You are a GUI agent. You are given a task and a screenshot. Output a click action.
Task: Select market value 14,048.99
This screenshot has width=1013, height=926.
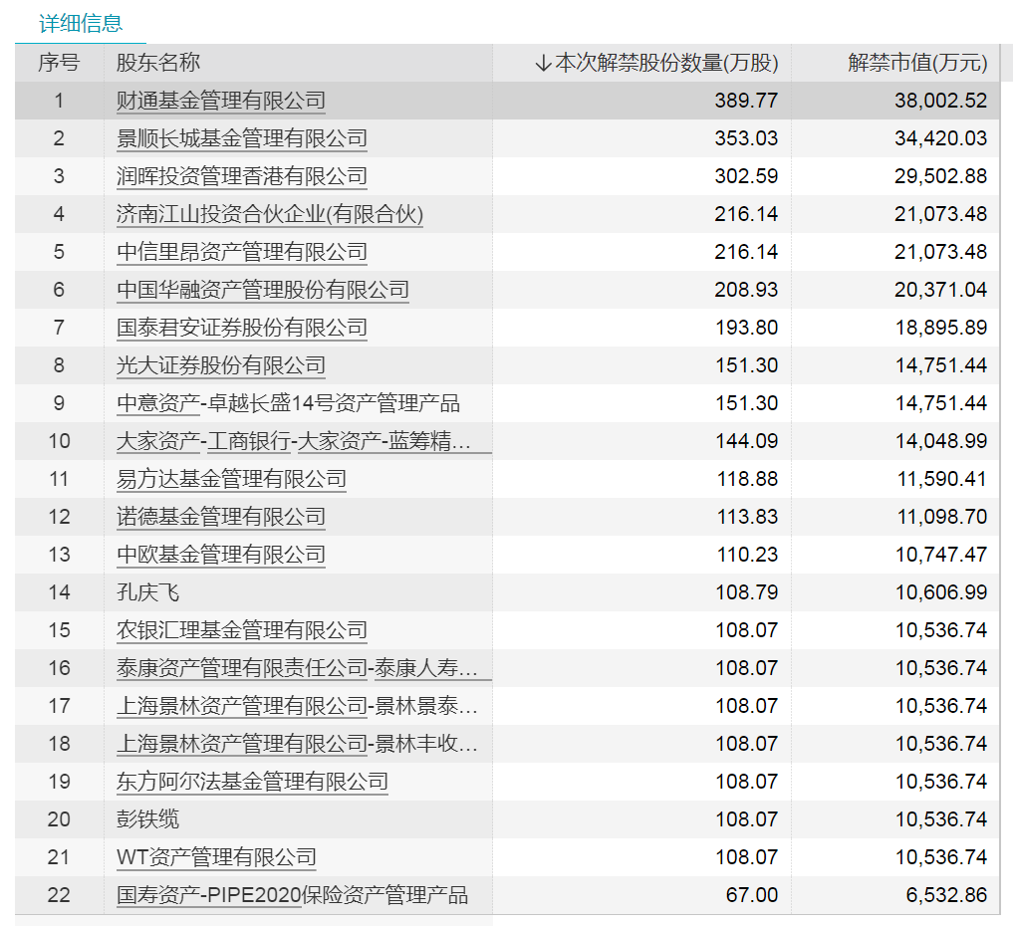[x=940, y=441]
